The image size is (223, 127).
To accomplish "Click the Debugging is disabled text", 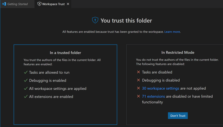I will [x=161, y=80].
